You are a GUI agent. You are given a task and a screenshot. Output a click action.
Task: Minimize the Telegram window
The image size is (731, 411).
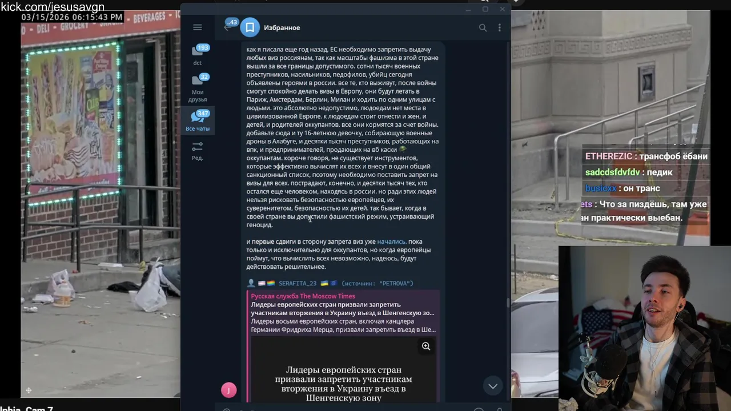[x=468, y=9]
